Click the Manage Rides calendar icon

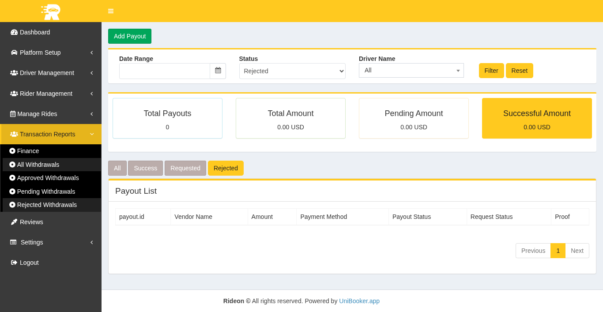[x=13, y=114]
